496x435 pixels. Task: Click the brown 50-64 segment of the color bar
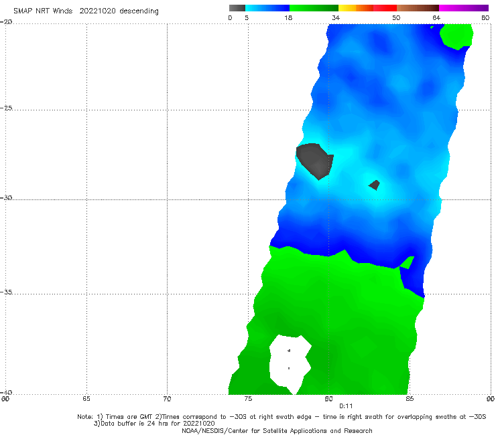[418, 8]
